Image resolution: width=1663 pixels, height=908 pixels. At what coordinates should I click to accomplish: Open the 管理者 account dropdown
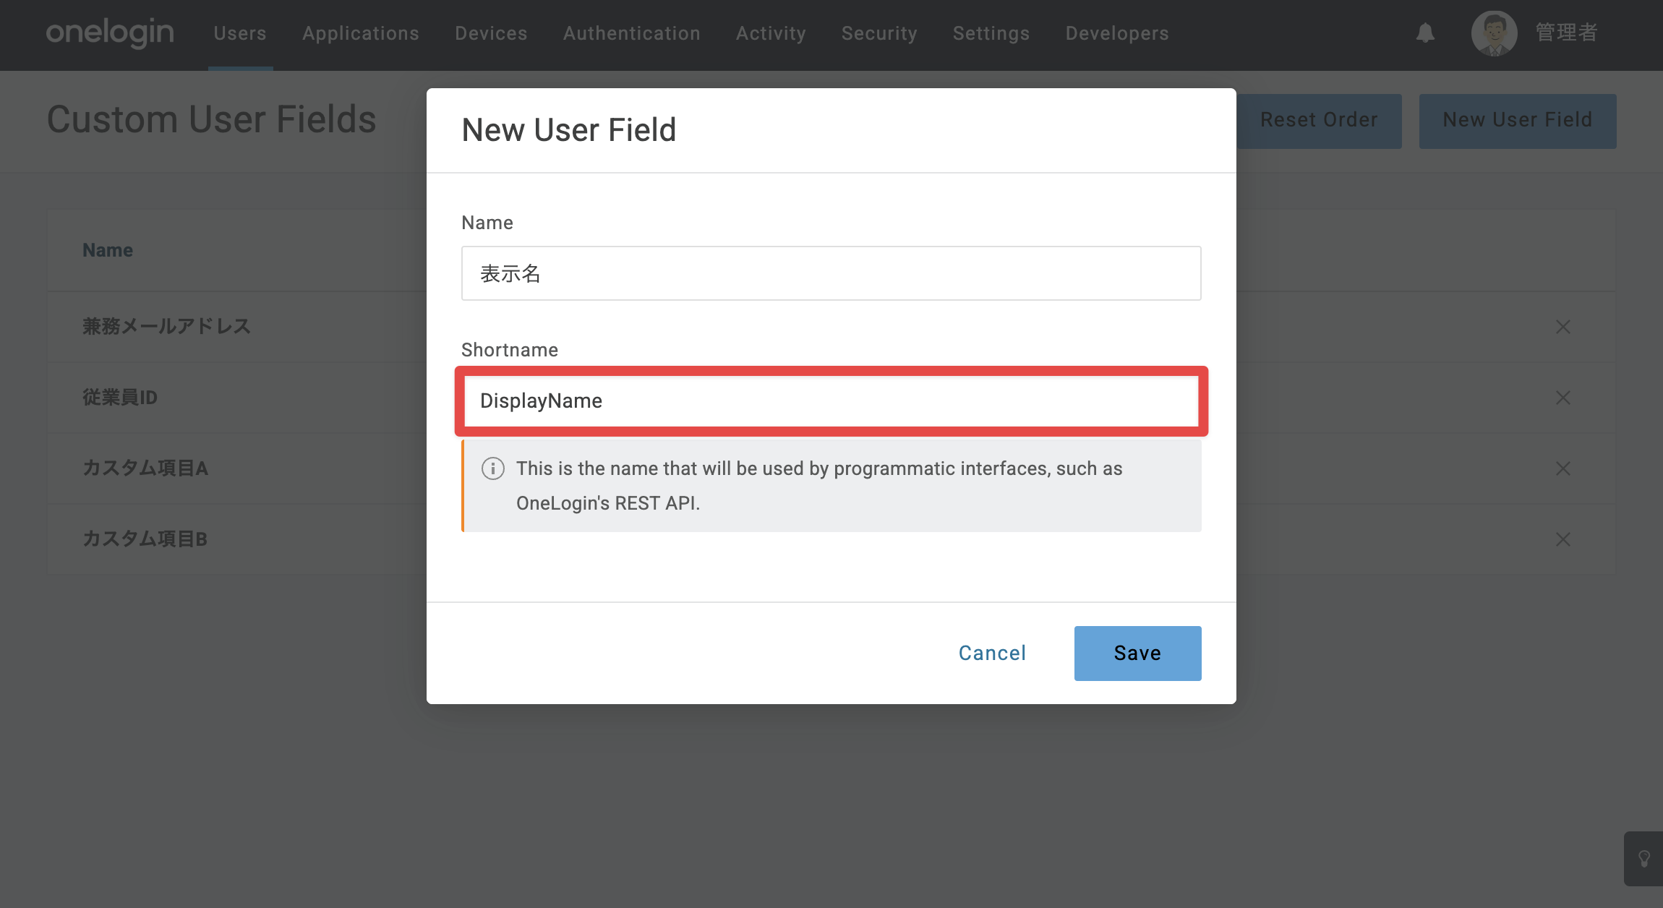point(1567,33)
